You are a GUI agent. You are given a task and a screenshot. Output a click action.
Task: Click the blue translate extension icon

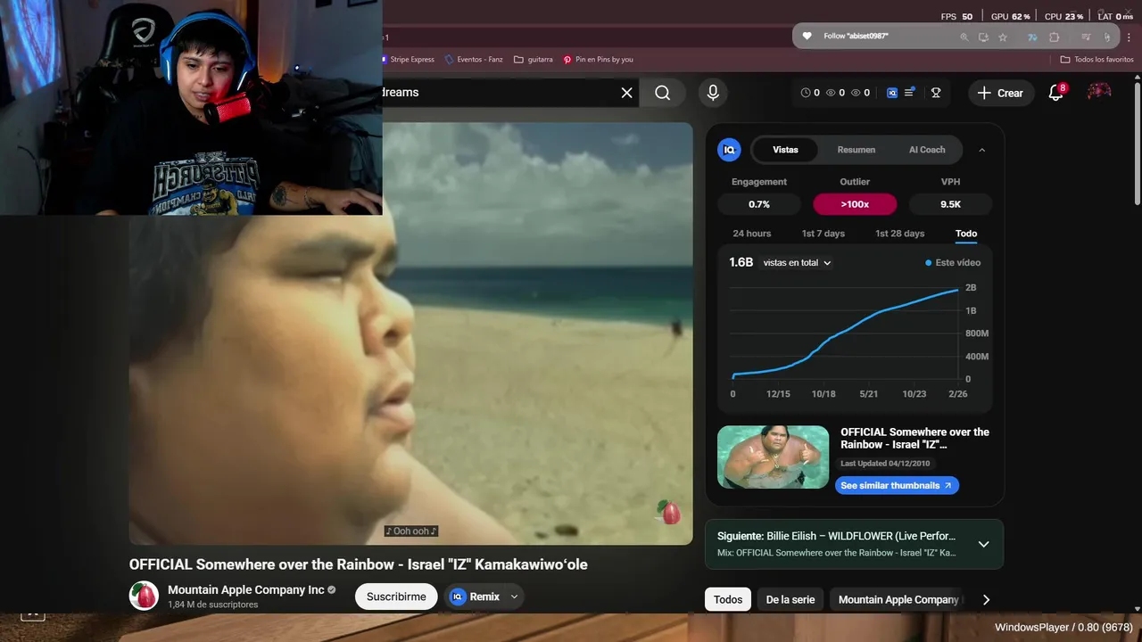[1032, 37]
